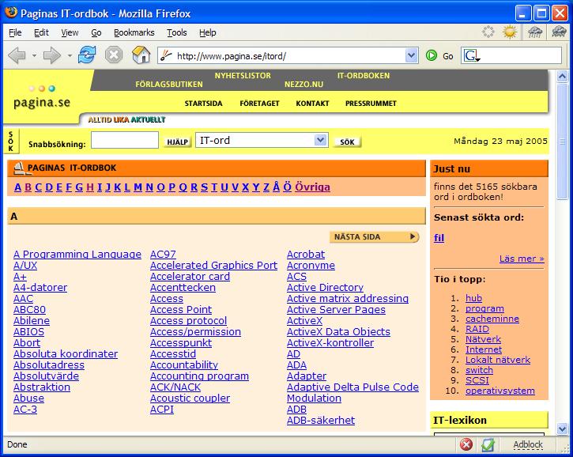
Task: Click the URL address bar field
Action: tap(288, 55)
